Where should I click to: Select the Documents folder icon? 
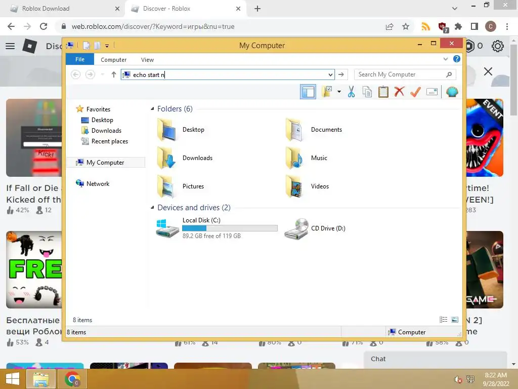295,130
